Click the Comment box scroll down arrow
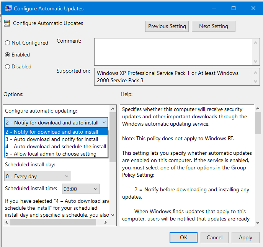The height and width of the screenshot is (247, 263). tap(255, 61)
